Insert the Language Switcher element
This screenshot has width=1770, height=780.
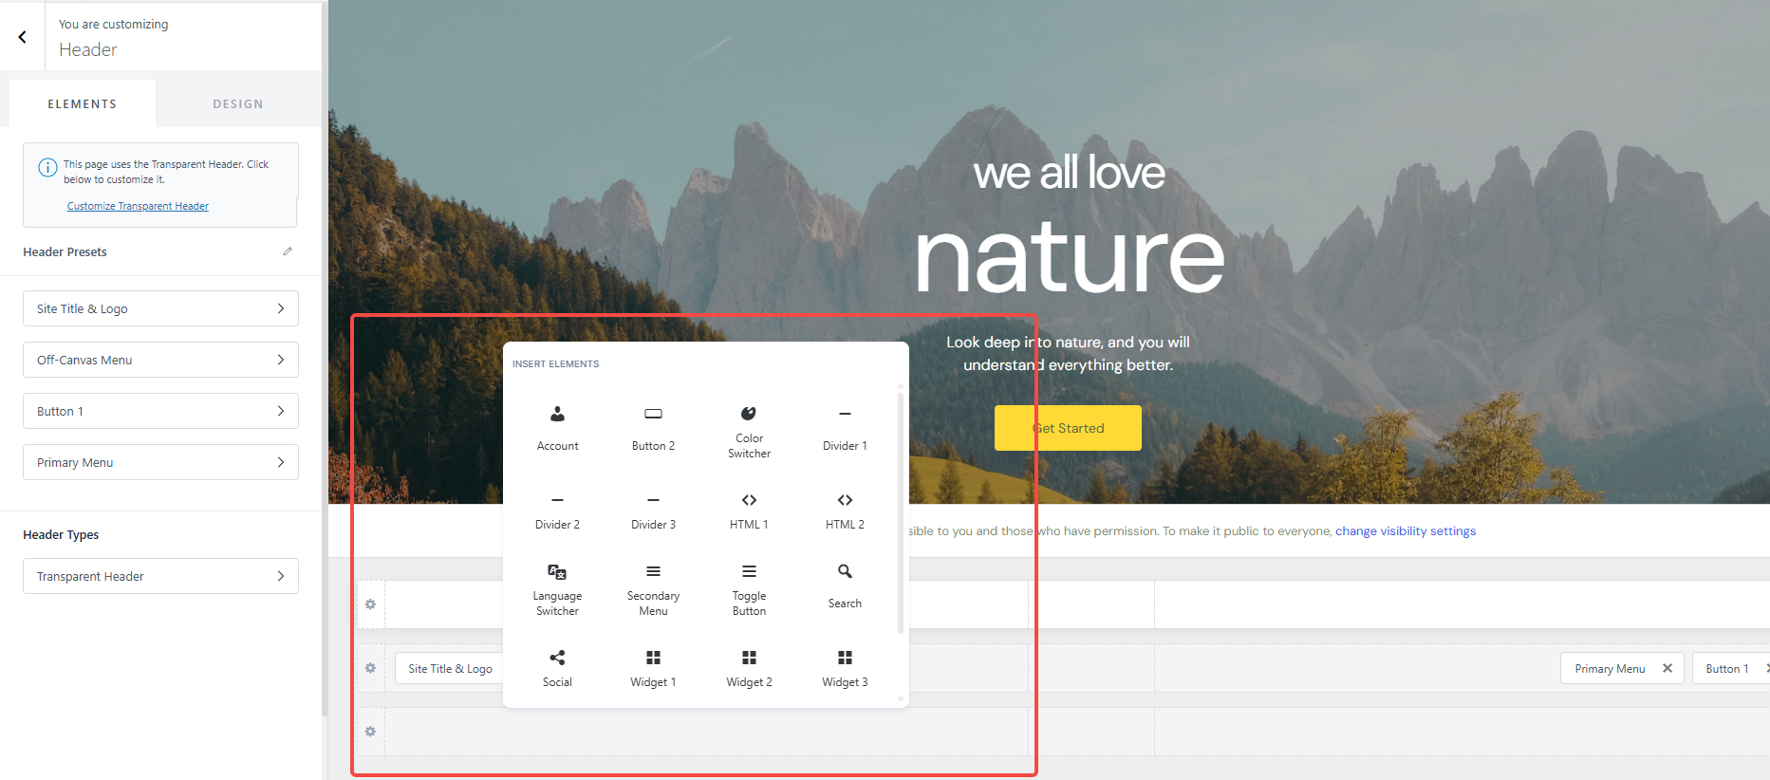coord(557,588)
